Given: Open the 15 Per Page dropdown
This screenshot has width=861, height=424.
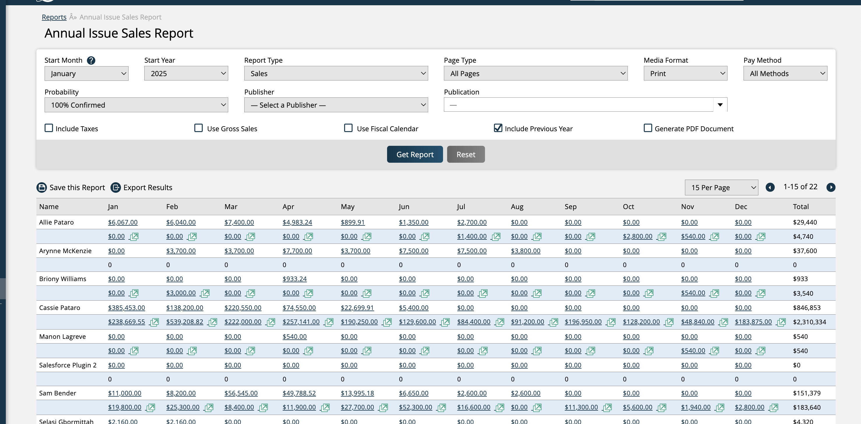Looking at the screenshot, I should [x=721, y=187].
